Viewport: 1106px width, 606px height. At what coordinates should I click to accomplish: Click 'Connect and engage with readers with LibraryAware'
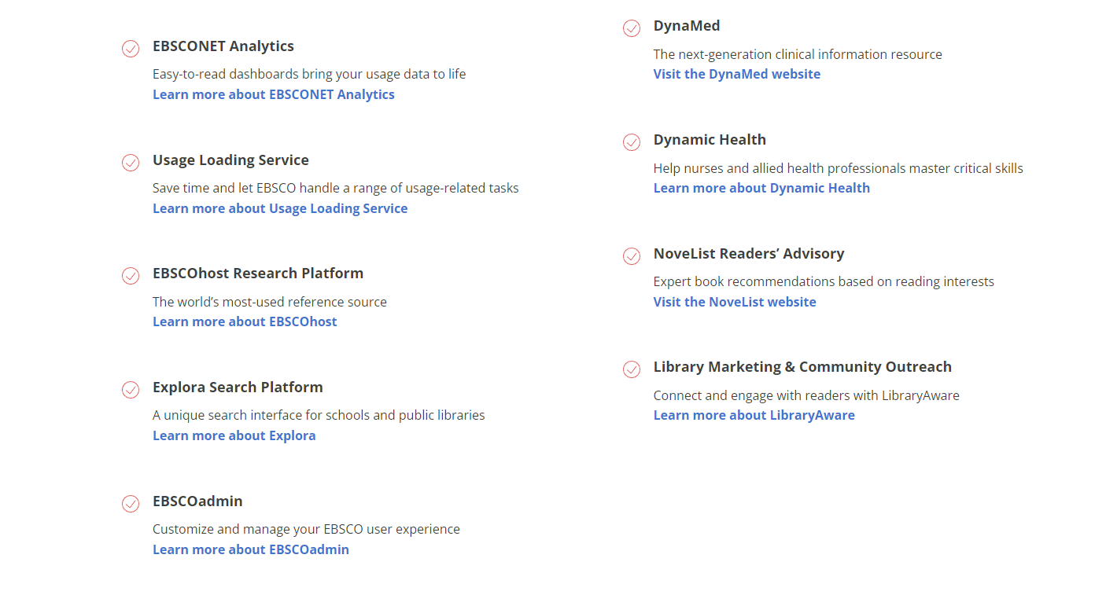tap(806, 396)
